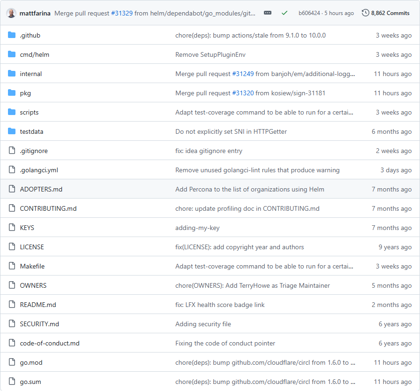420x391 pixels.
Task: Open the scripts directory
Action: coord(29,112)
